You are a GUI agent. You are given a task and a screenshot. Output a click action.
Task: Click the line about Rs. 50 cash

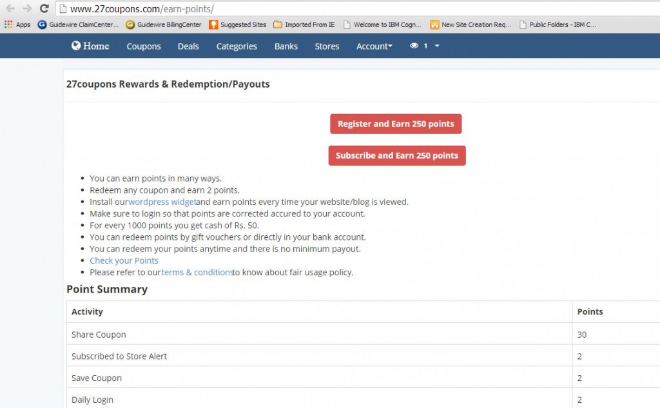point(174,225)
